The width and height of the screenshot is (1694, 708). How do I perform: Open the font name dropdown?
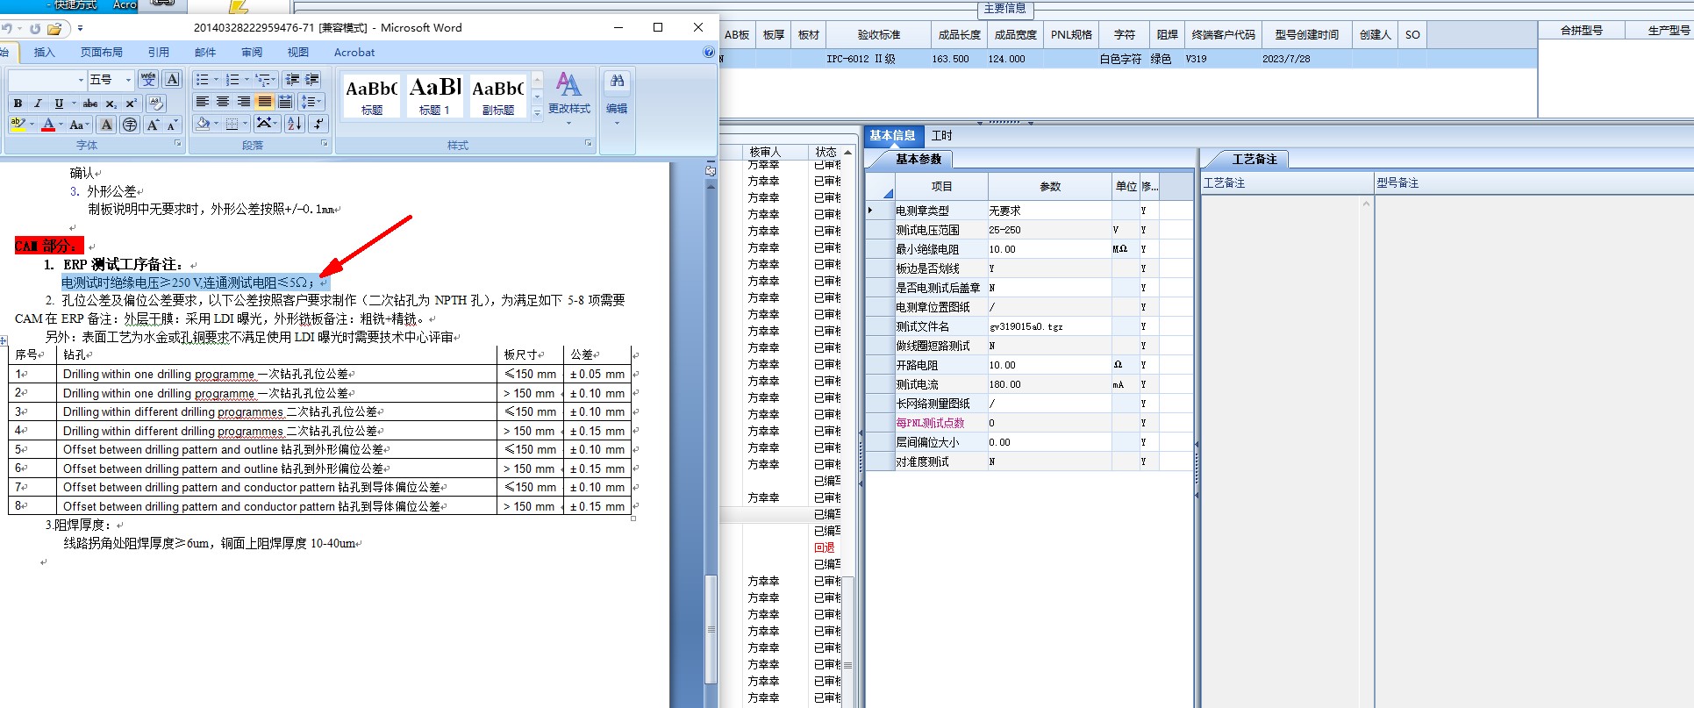tap(81, 80)
